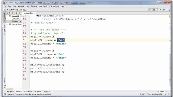The image size is (173, 97).
Task: Change the CRLF line separator in the status bar
Action: tap(149, 94)
